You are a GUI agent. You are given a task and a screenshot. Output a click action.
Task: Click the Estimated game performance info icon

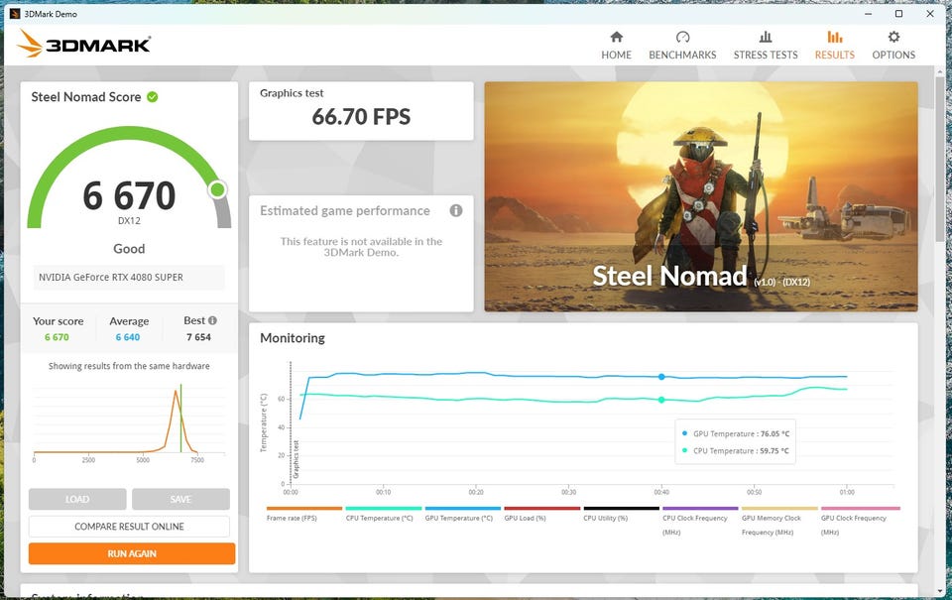(456, 210)
